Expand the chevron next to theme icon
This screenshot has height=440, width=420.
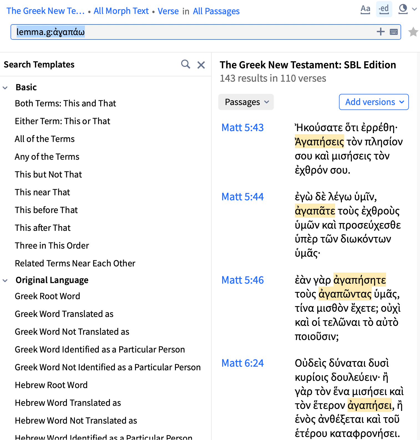pyautogui.click(x=414, y=9)
